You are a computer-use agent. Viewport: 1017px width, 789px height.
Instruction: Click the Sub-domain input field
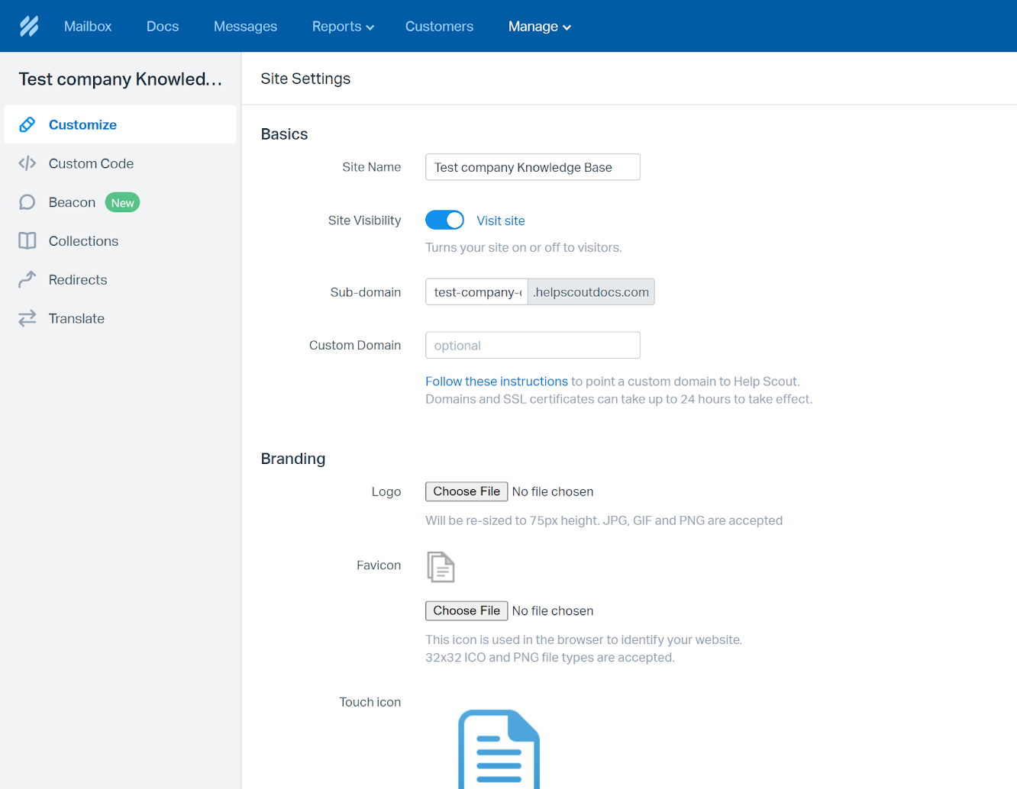(x=476, y=291)
